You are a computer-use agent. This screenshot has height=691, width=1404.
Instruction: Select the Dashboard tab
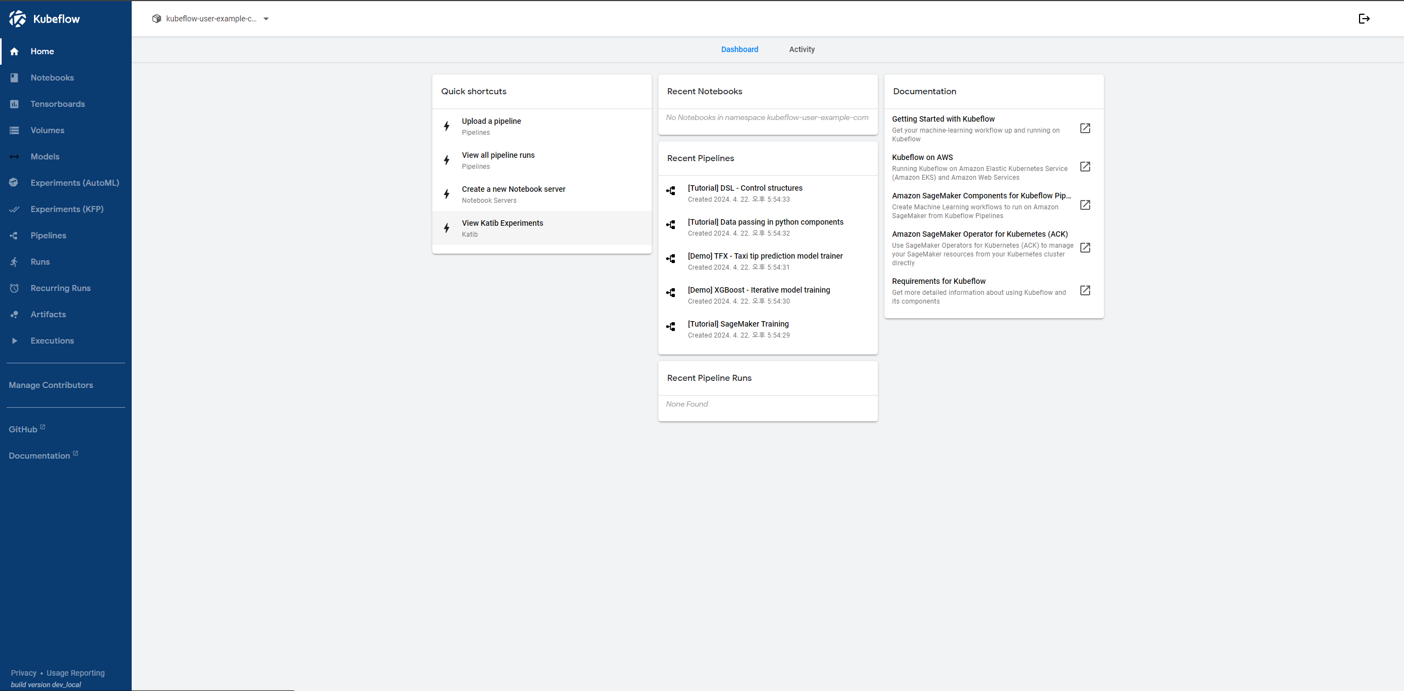pos(739,49)
